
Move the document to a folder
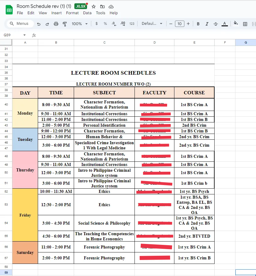coord(102,7)
